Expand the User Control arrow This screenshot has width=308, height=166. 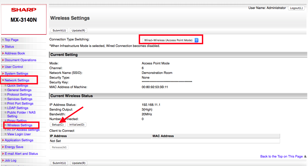point(3,67)
